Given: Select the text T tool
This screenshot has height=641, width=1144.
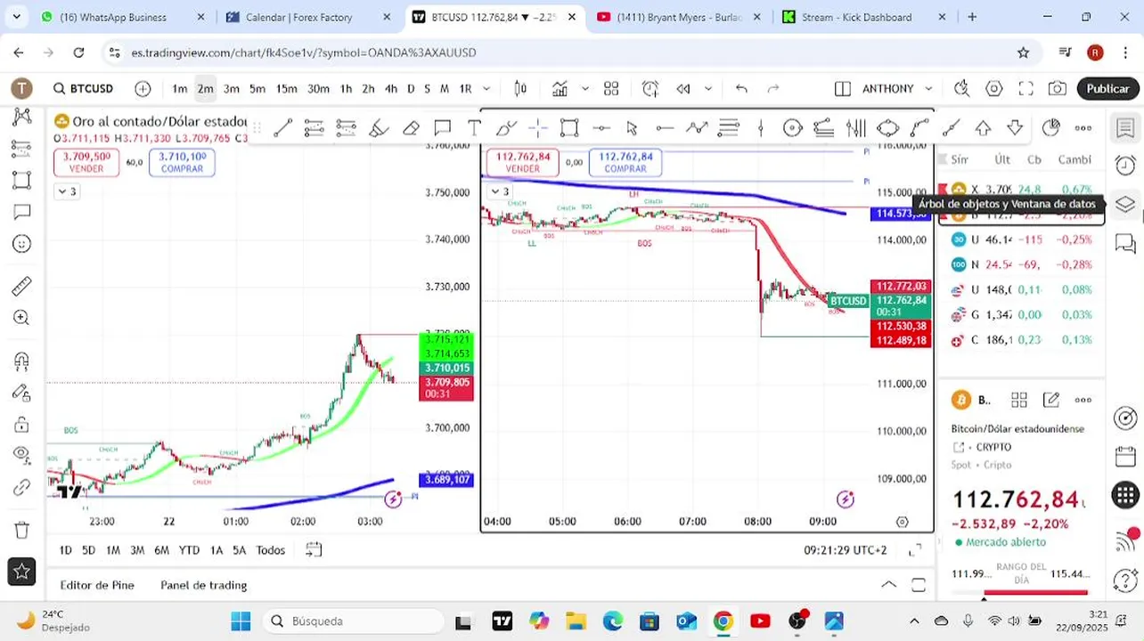Looking at the screenshot, I should click(x=474, y=128).
